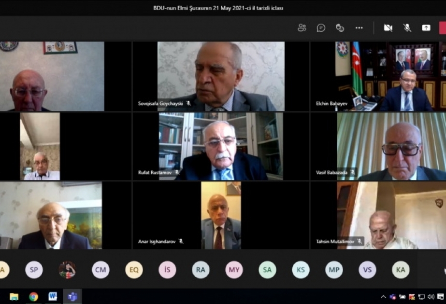The height and width of the screenshot is (304, 446).
Task: Select the Microsoft Teams taskbar button
Action: pos(72,297)
